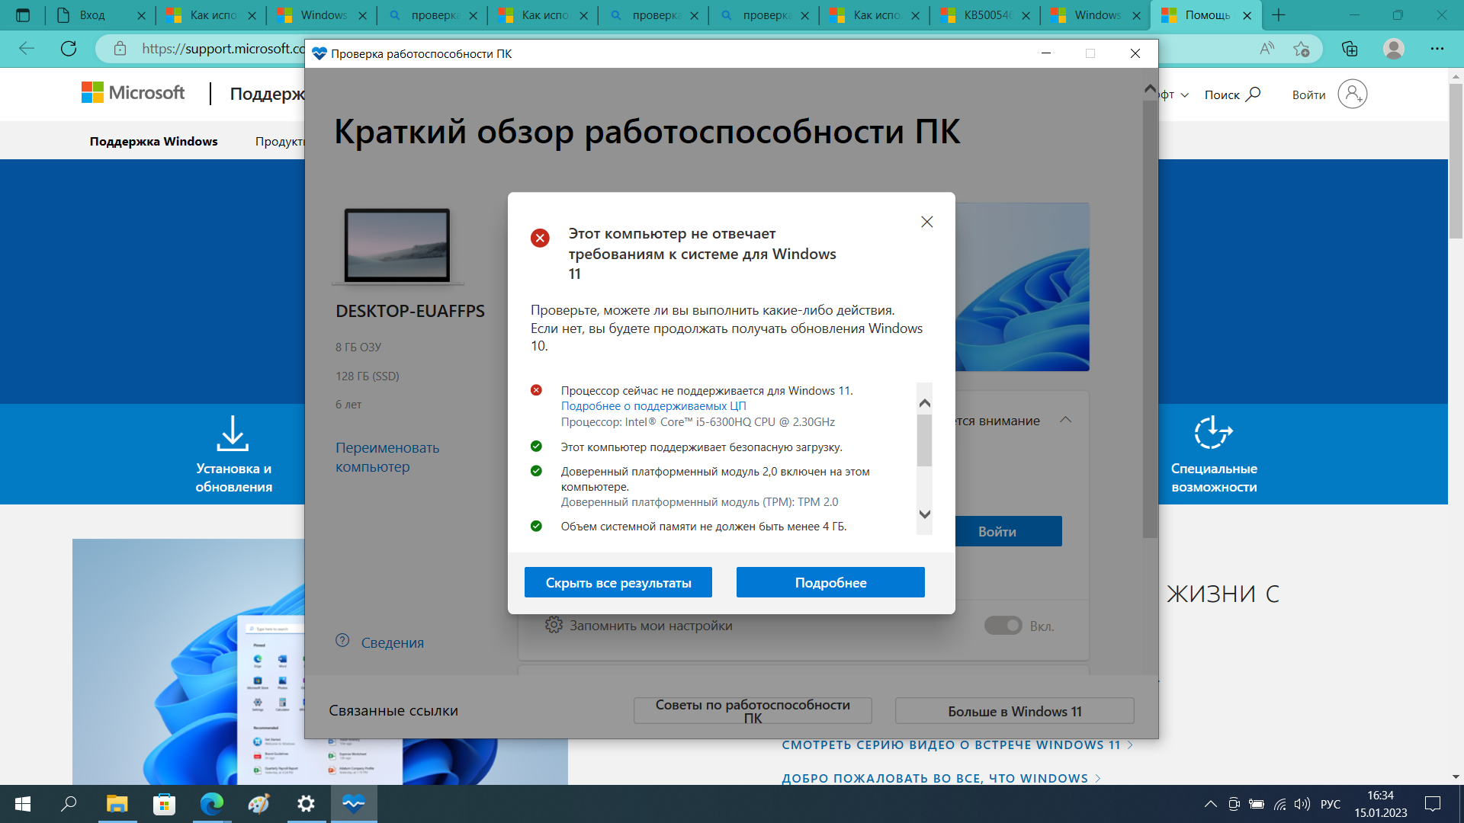Screen dimensions: 1464x823
Task: Go back in Edge browser
Action: [27, 49]
